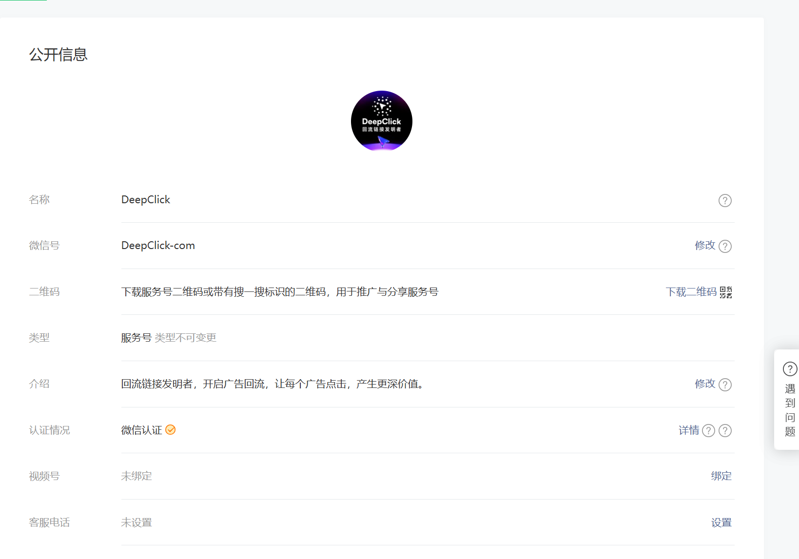
Task: Click the help icon in the 名称 row
Action: tap(725, 200)
